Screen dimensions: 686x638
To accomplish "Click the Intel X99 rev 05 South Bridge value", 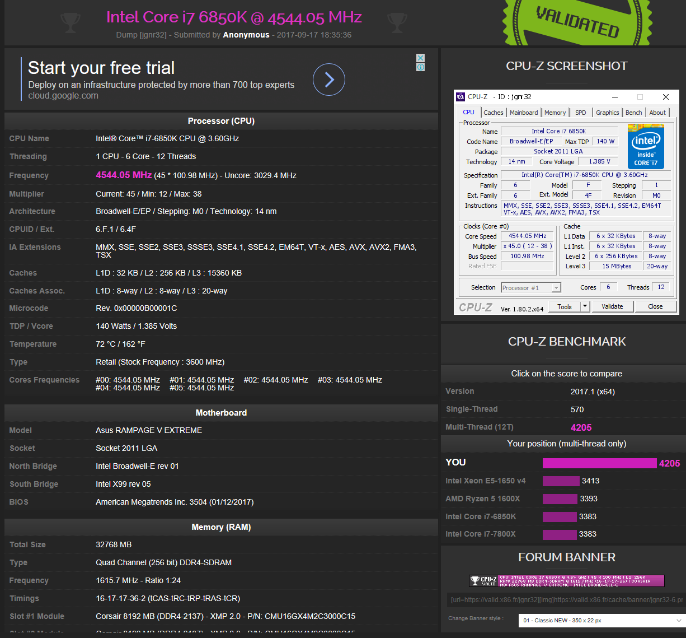I will coord(123,484).
